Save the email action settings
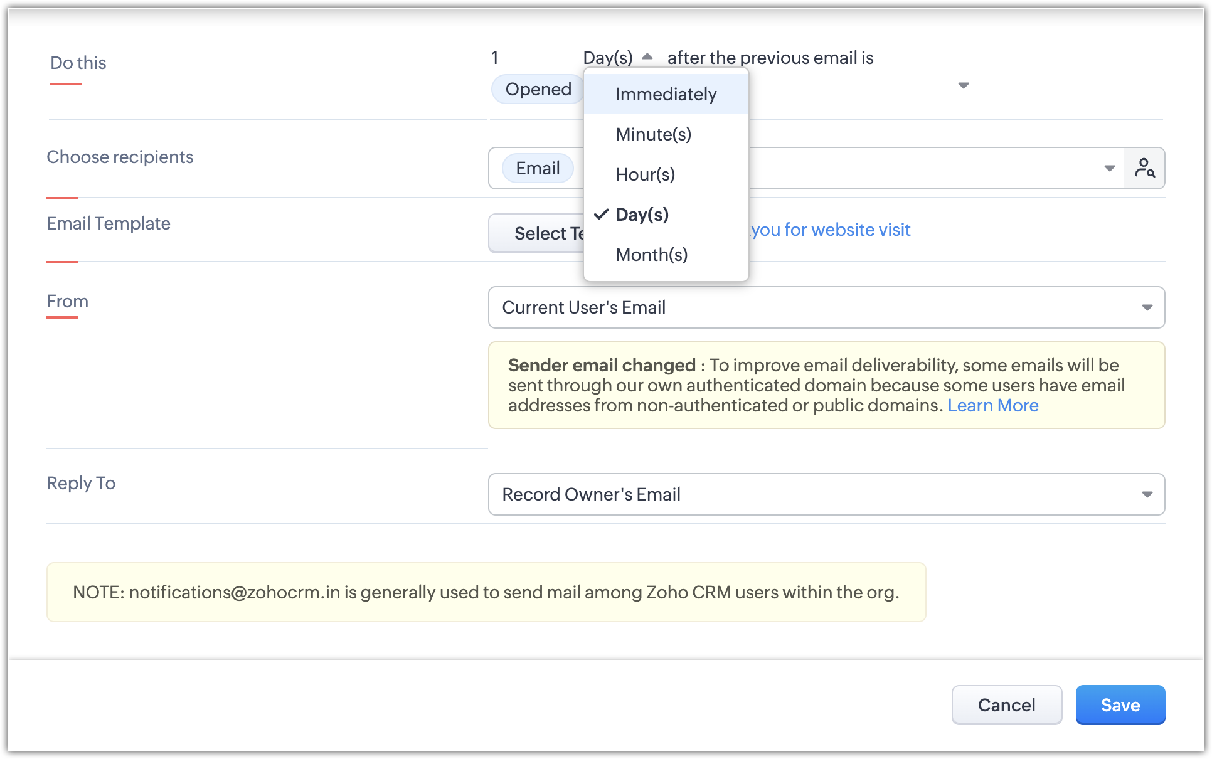 point(1120,705)
